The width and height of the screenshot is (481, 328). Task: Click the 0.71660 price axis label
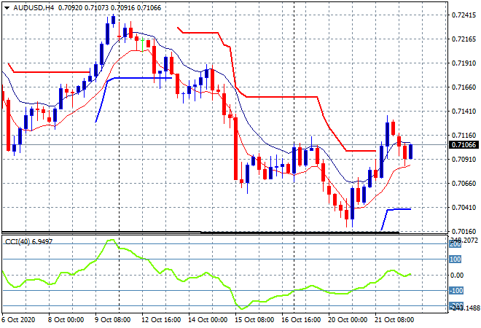[464, 87]
